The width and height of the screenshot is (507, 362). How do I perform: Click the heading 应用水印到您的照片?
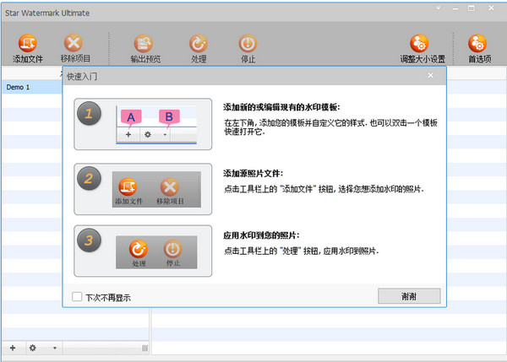261,235
